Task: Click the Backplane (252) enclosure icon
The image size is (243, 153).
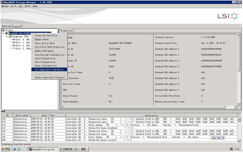Action: tap(10, 36)
